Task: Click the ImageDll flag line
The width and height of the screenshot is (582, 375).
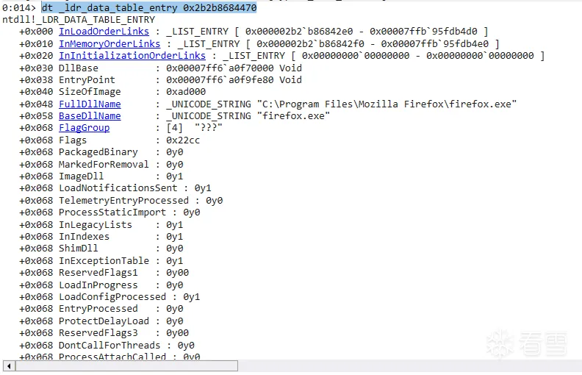Action: click(110, 176)
